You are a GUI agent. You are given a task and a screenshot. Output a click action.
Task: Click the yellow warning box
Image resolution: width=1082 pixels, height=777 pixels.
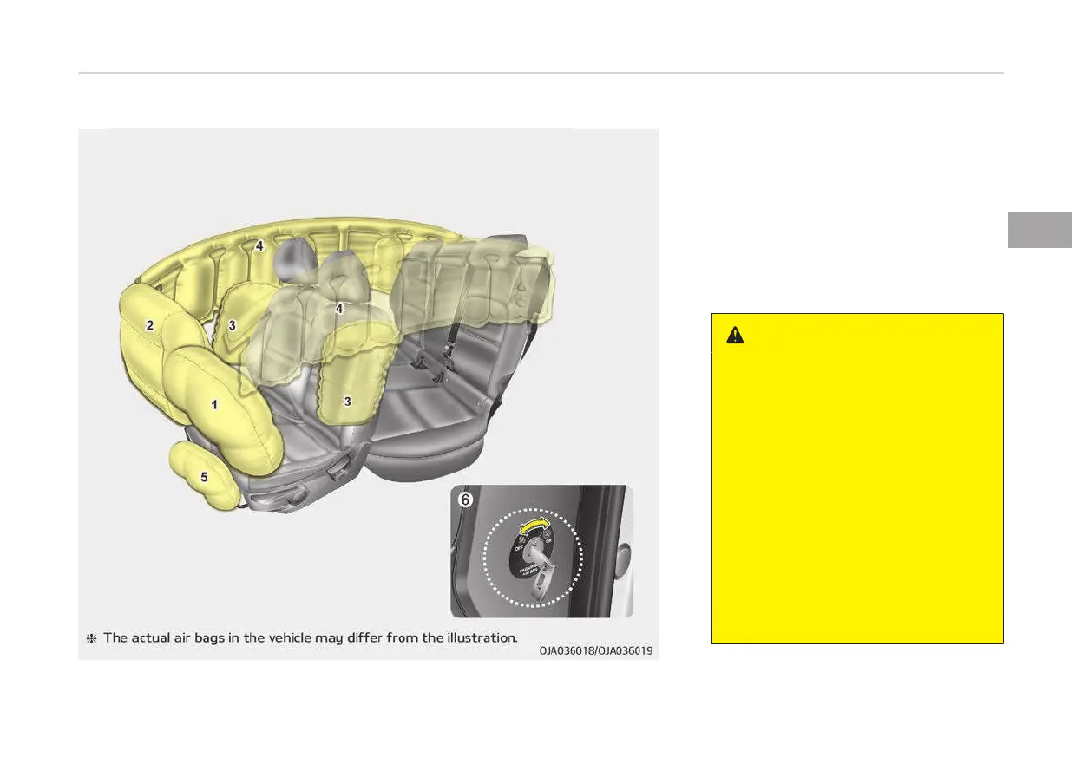[857, 479]
